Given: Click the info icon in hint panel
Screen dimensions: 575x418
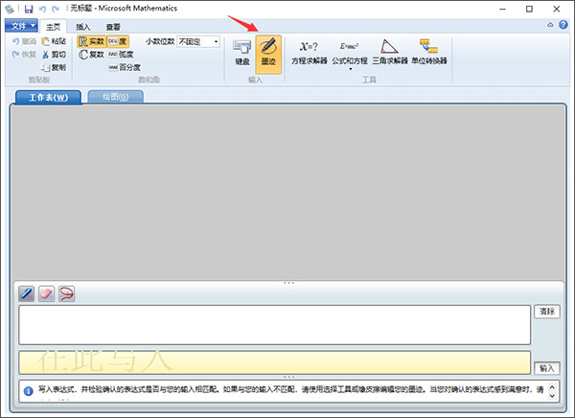Looking at the screenshot, I should (28, 391).
